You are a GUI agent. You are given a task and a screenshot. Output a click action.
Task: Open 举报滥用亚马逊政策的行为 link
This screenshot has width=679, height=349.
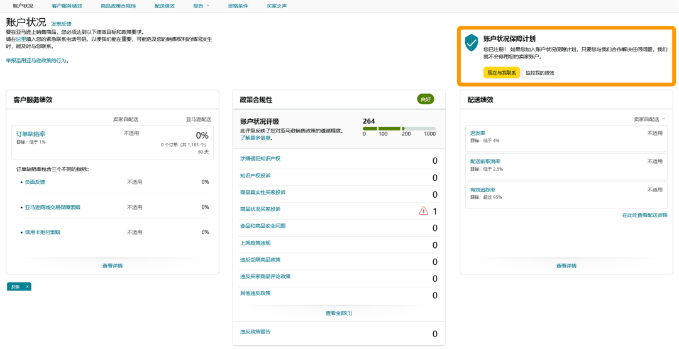pos(36,61)
